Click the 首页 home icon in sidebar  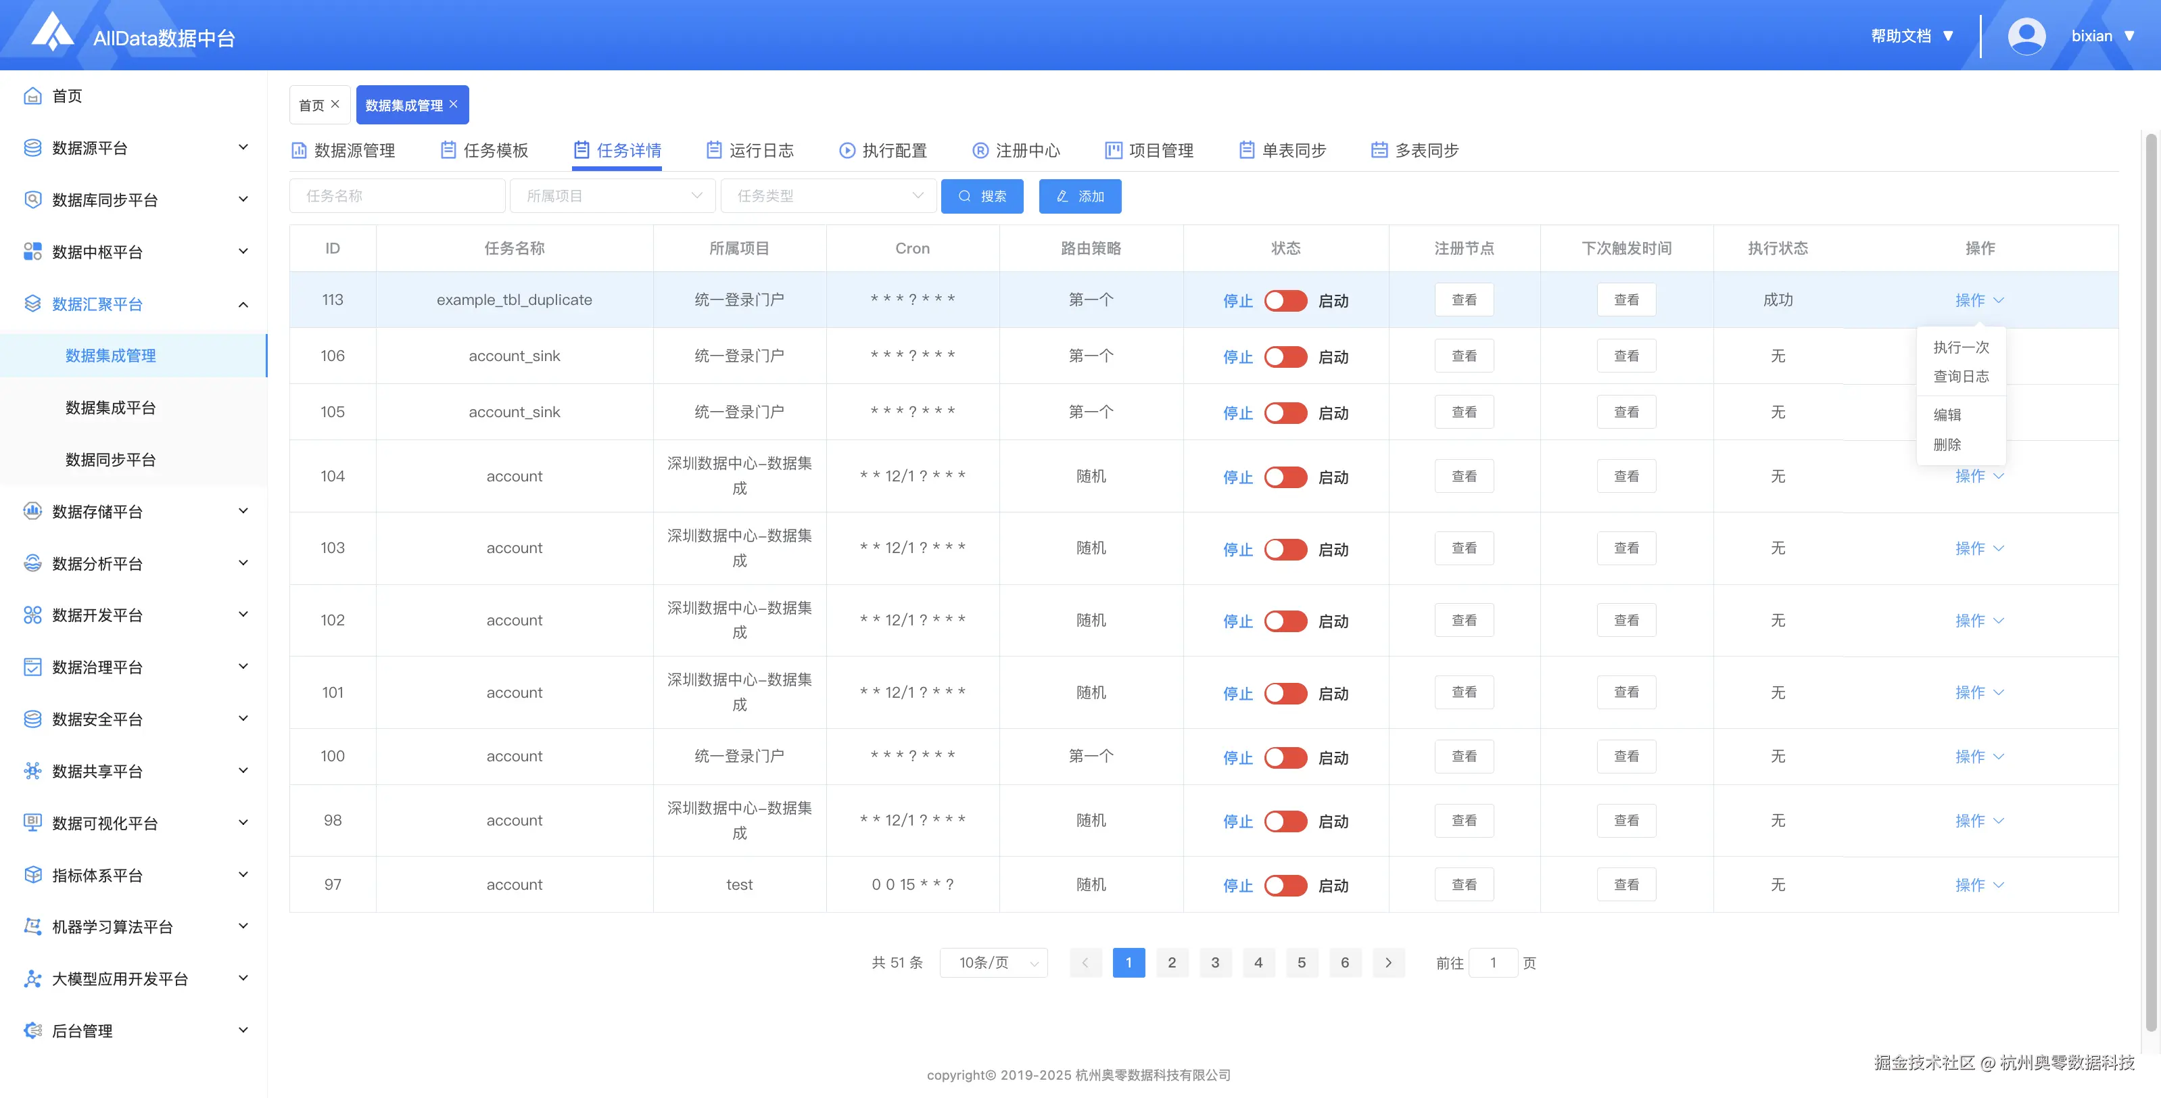(x=32, y=95)
